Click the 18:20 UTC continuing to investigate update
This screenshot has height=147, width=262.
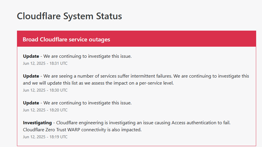click(77, 103)
